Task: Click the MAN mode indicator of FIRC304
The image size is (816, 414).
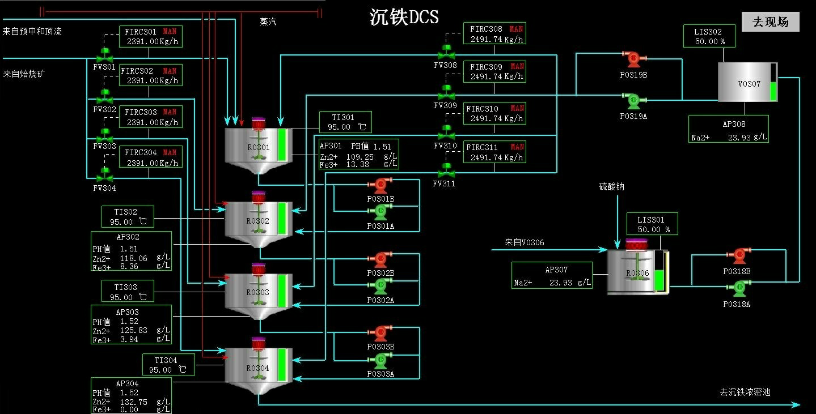Action: [x=170, y=152]
